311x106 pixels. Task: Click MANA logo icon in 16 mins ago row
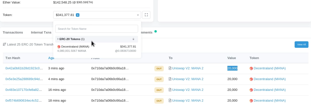[251, 90]
